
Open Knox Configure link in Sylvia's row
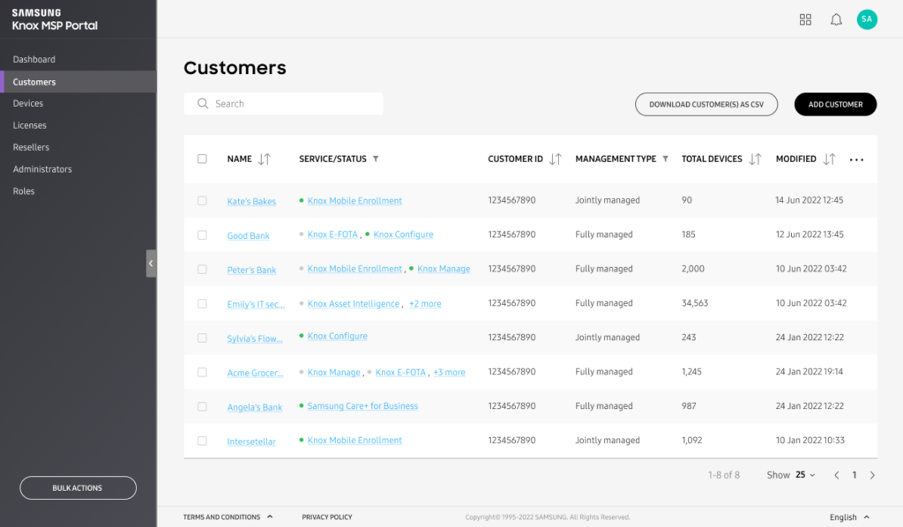[x=338, y=336]
